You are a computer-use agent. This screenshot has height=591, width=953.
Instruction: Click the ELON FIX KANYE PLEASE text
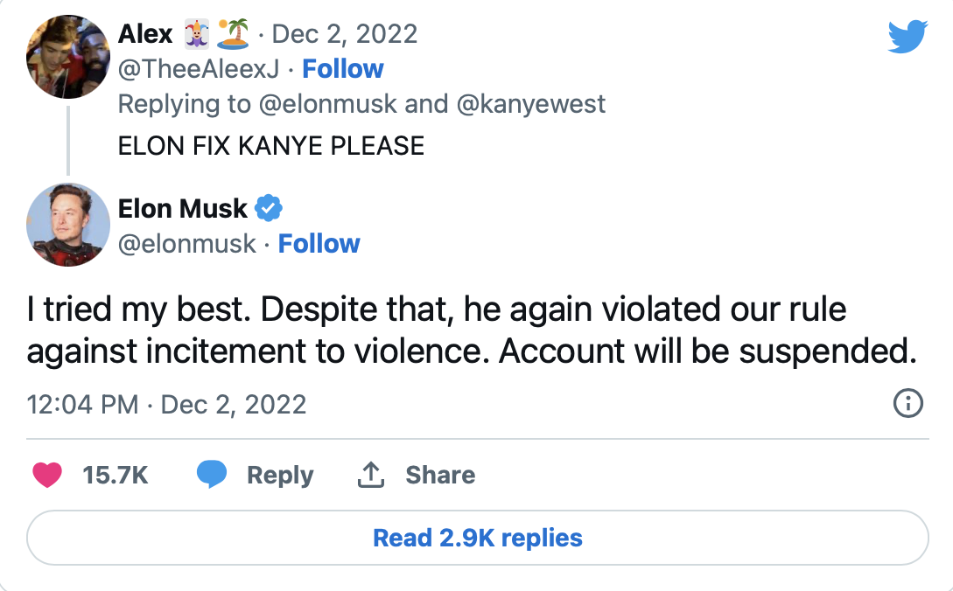coord(271,145)
